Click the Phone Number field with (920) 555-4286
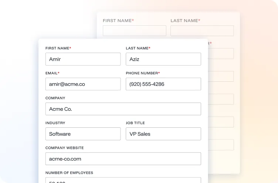The height and width of the screenshot is (183, 278). [x=163, y=84]
